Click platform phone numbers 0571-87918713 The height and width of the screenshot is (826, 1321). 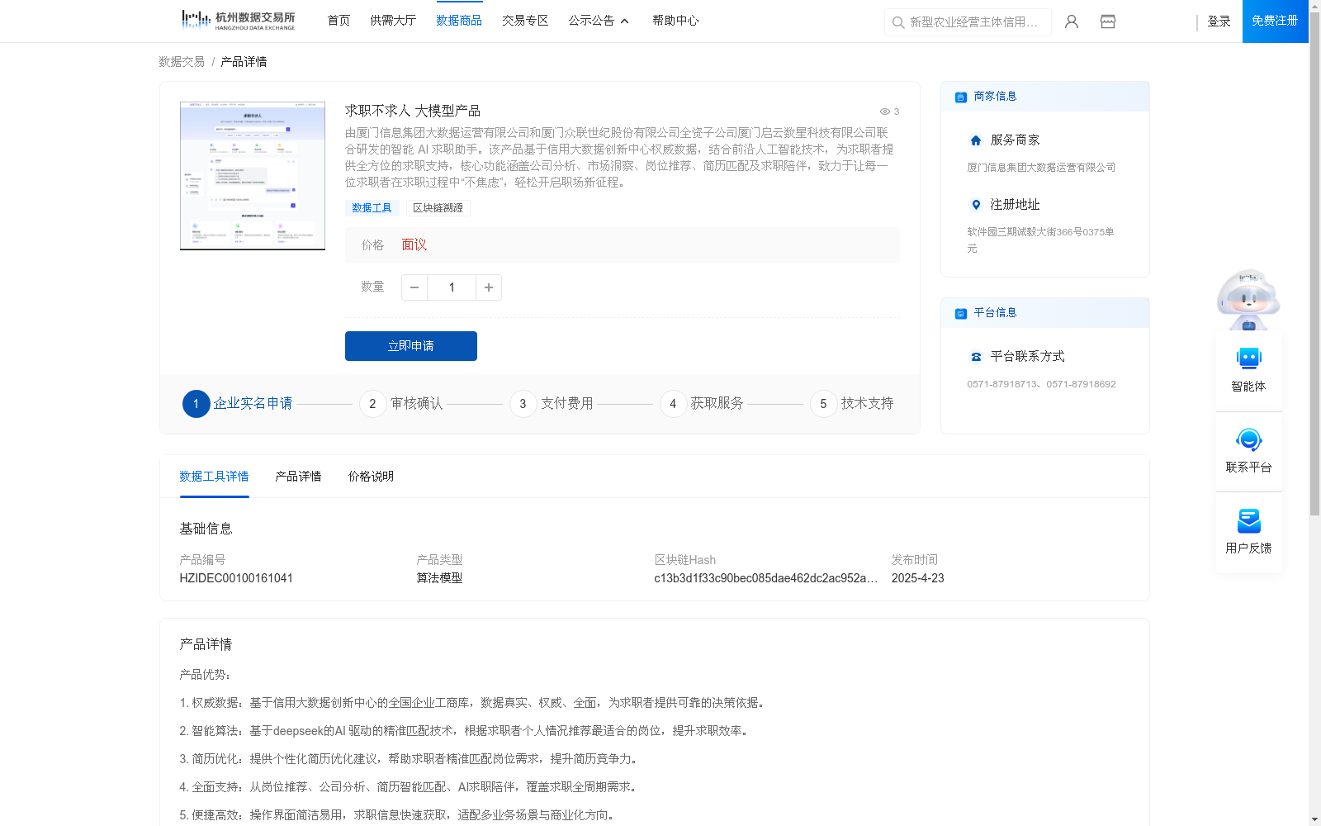coord(1041,384)
